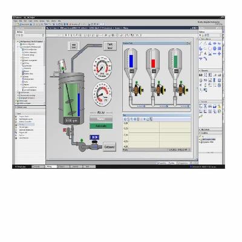Select the filled Rectangle object in Basic objects
The width and height of the screenshot is (242, 242).
click(220, 48)
